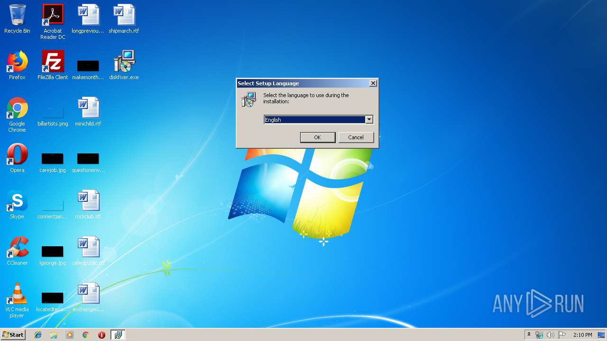Switch to the setup installer taskbar item
607x341 pixels.
click(118, 335)
